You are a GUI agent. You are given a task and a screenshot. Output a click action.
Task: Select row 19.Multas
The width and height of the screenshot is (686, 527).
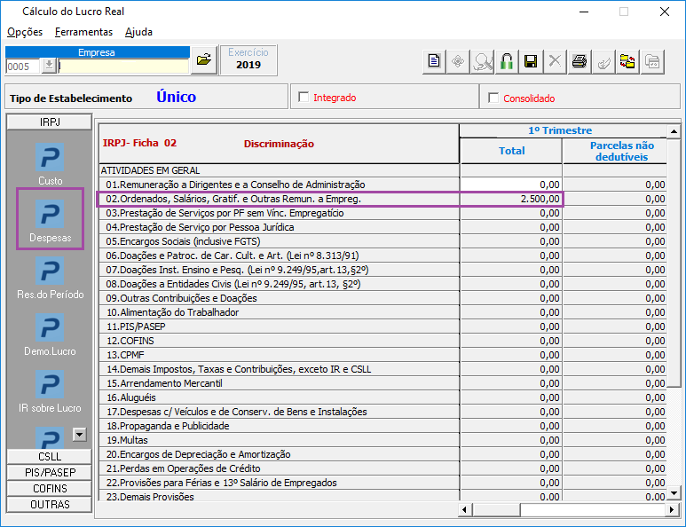tap(280, 440)
